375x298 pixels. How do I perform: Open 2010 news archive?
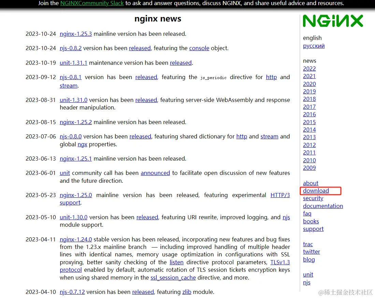click(309, 160)
